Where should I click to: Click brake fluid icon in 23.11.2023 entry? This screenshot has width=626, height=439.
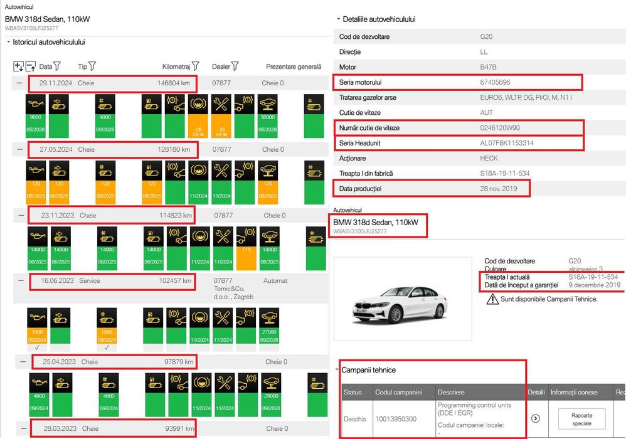[x=199, y=236]
